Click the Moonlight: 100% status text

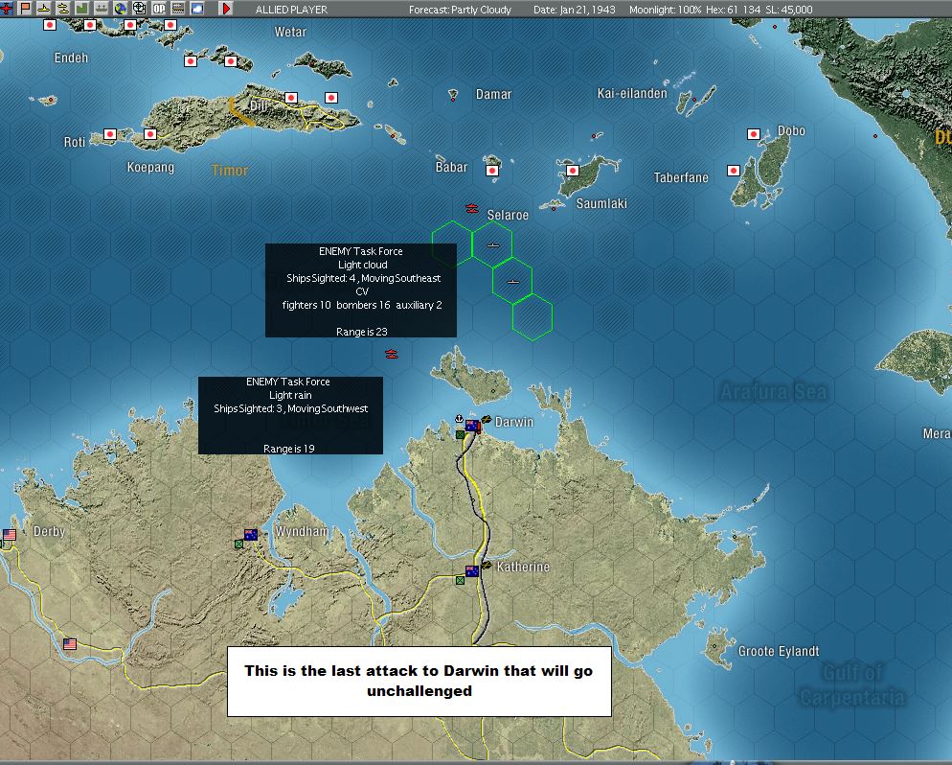click(x=665, y=10)
